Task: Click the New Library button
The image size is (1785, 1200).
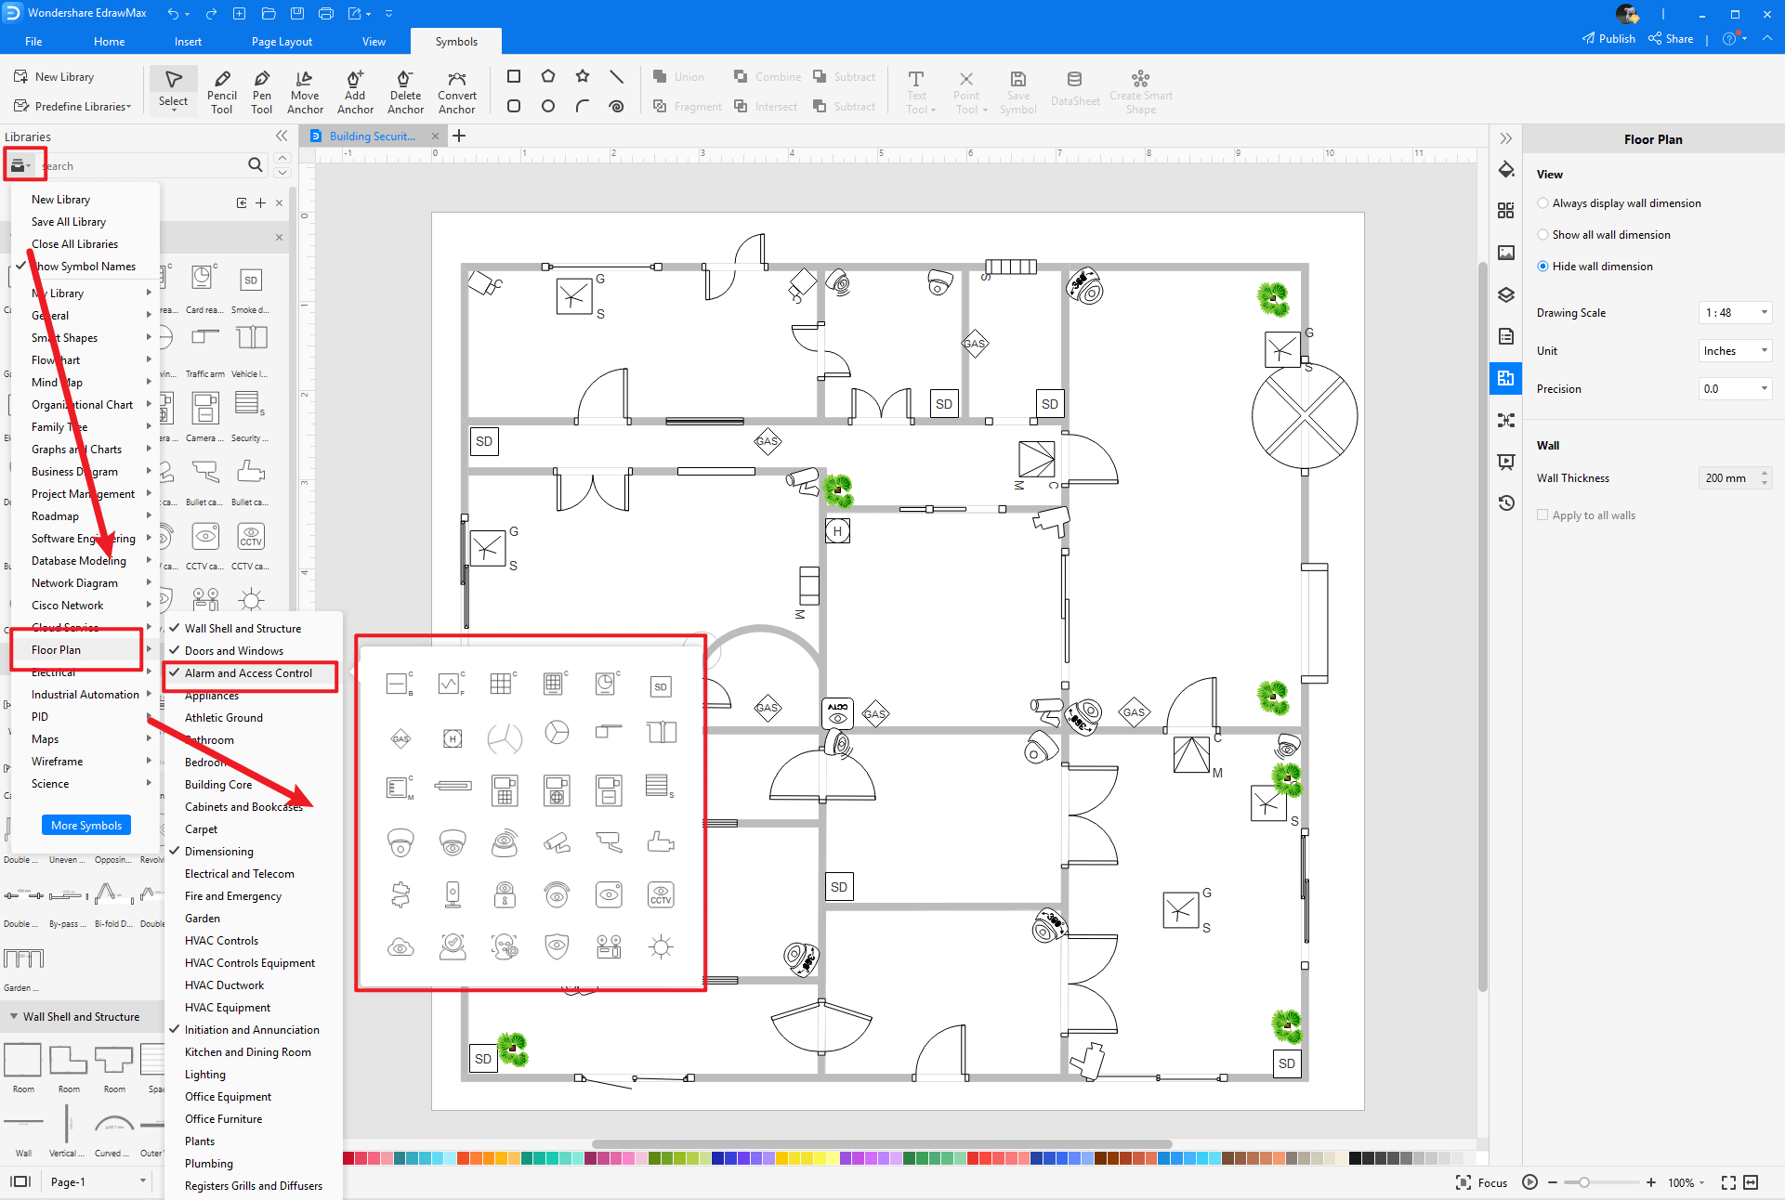Action: (54, 77)
